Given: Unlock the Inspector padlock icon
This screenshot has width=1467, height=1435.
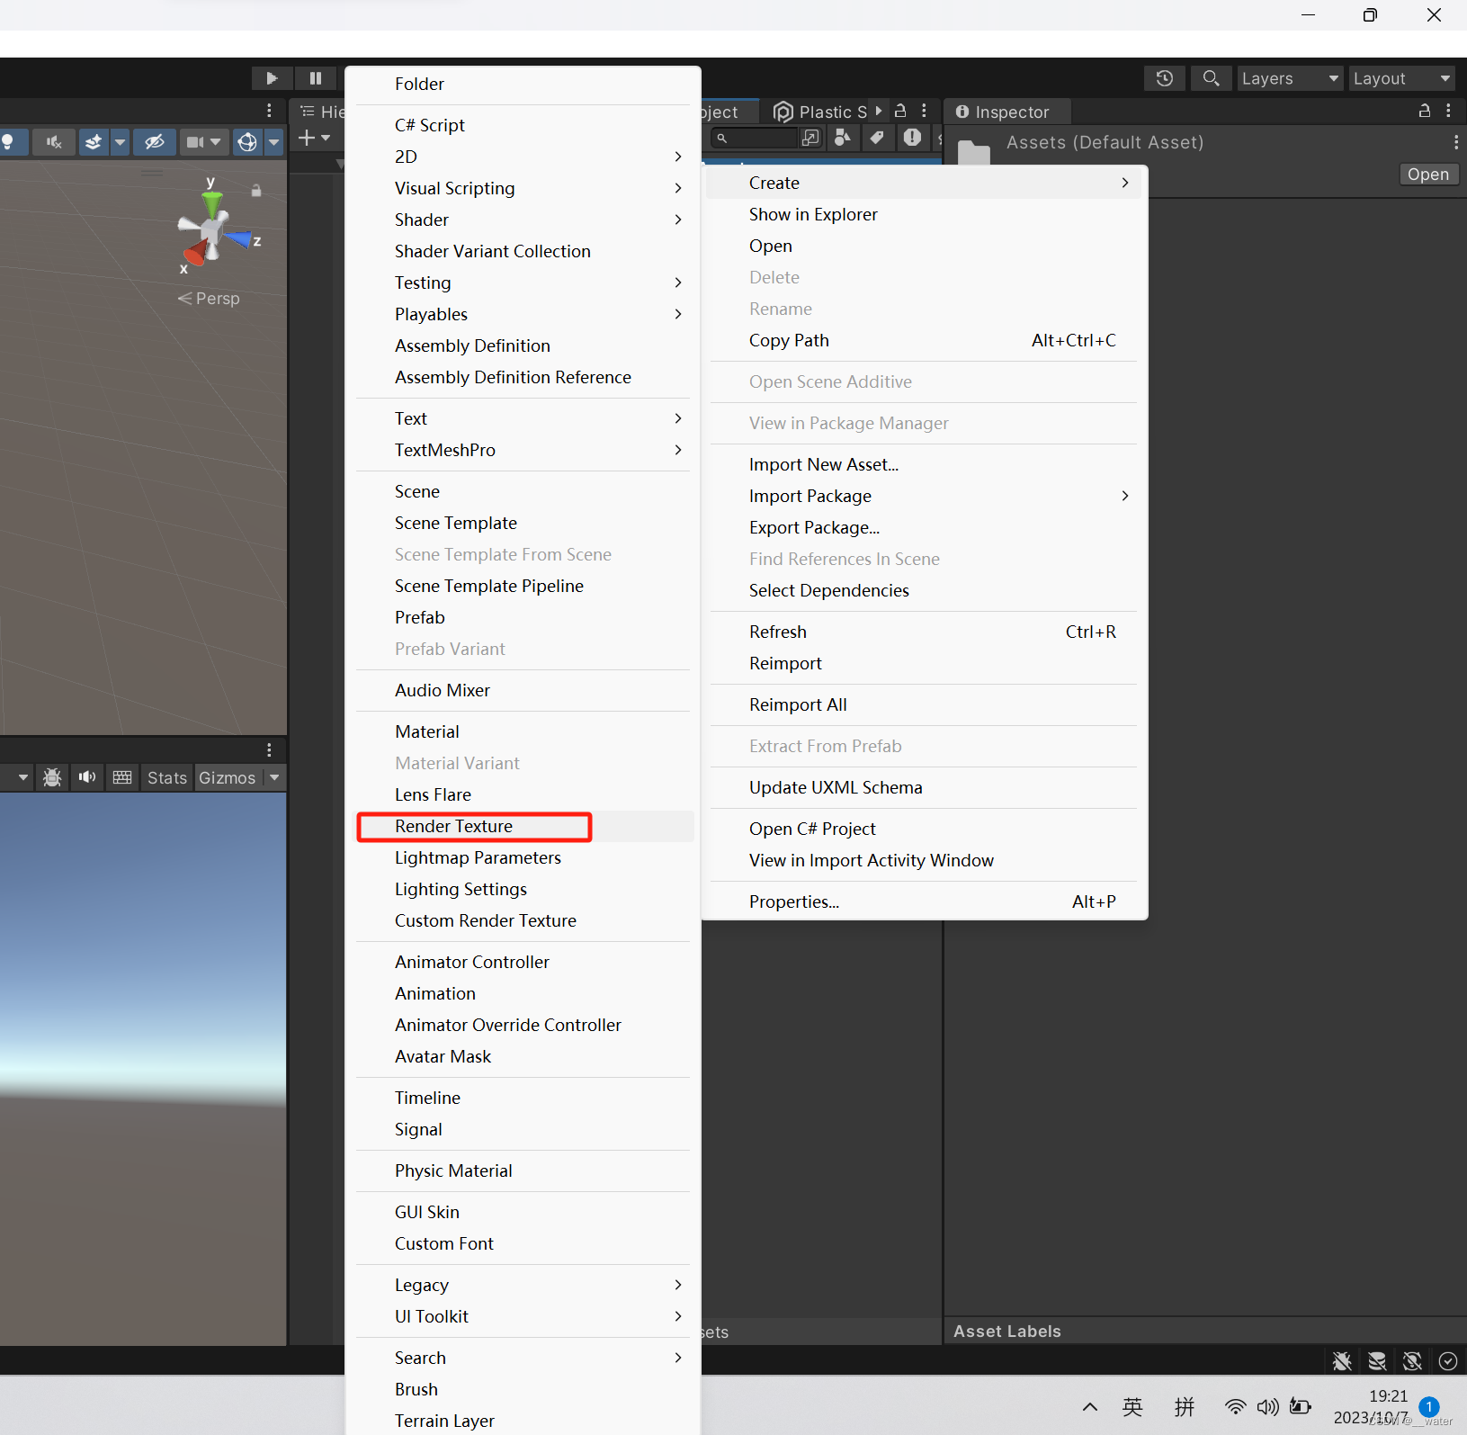Looking at the screenshot, I should point(1424,111).
